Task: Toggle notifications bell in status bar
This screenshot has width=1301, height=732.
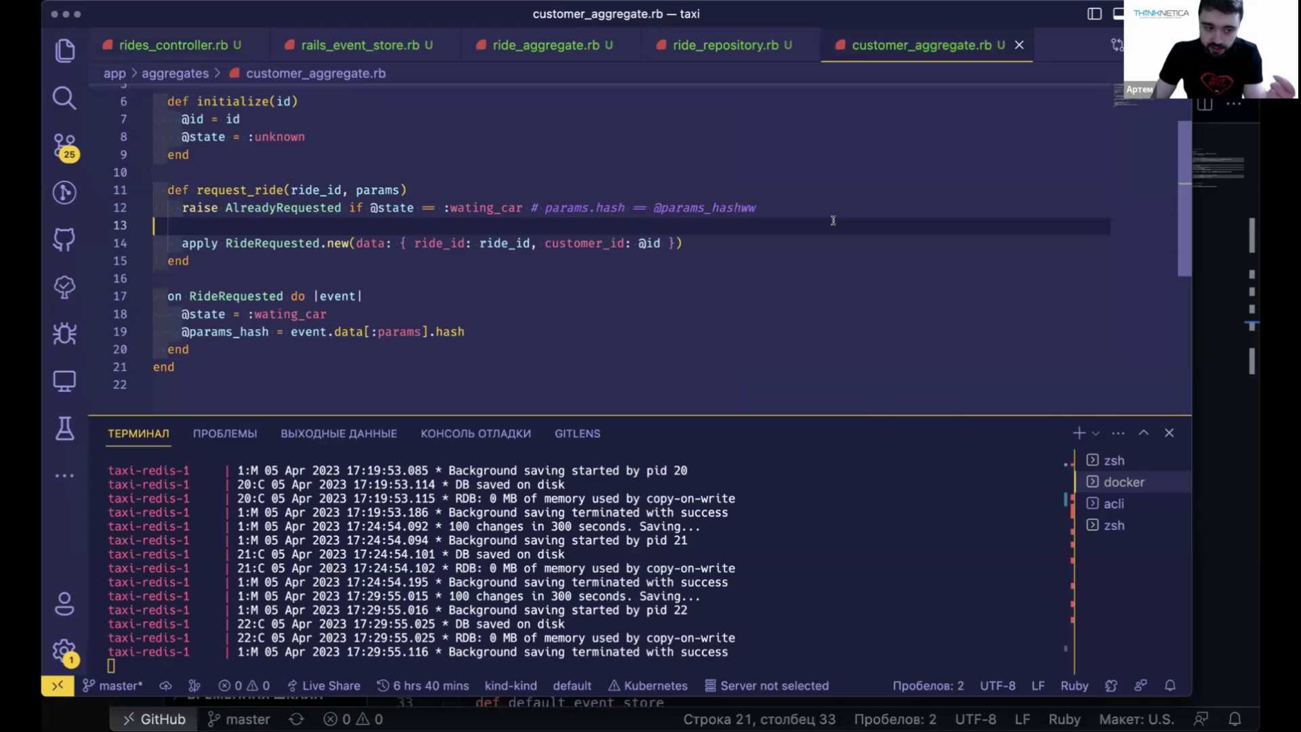Action: (x=1170, y=685)
